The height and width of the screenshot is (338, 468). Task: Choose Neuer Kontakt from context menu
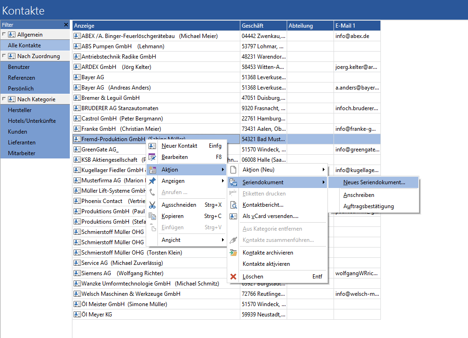coord(187,146)
